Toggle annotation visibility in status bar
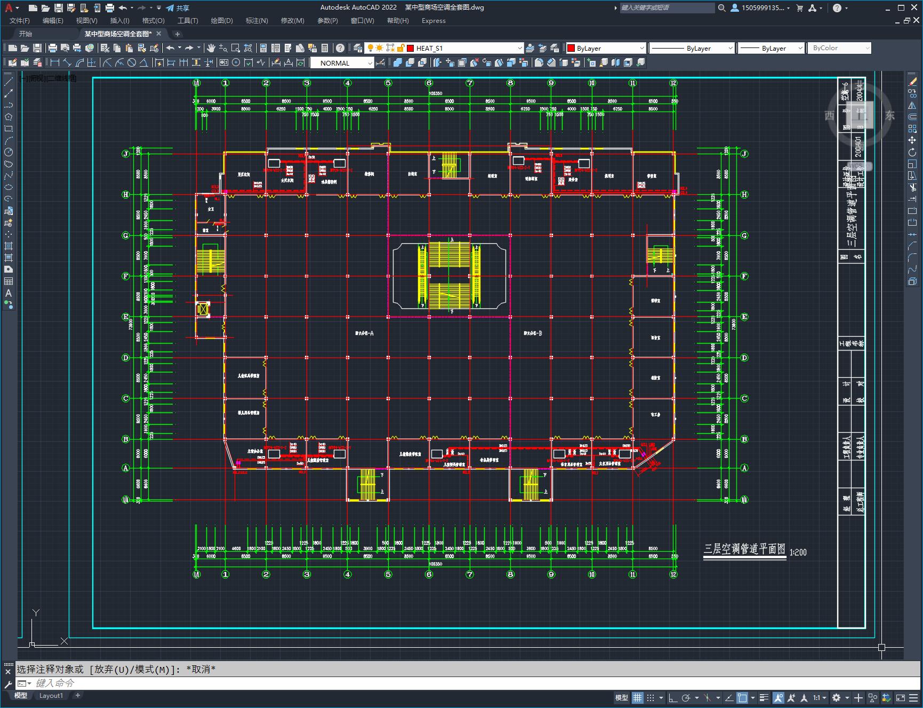923x708 pixels. pyautogui.click(x=778, y=698)
